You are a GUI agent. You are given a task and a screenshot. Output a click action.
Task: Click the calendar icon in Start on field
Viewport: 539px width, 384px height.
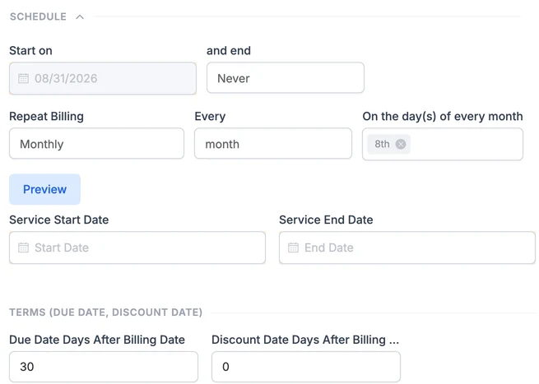point(23,78)
